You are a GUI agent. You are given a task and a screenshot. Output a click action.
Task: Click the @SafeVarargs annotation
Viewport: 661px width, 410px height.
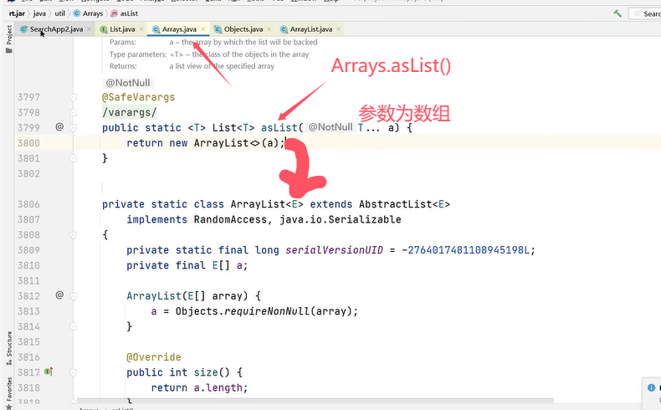click(138, 97)
